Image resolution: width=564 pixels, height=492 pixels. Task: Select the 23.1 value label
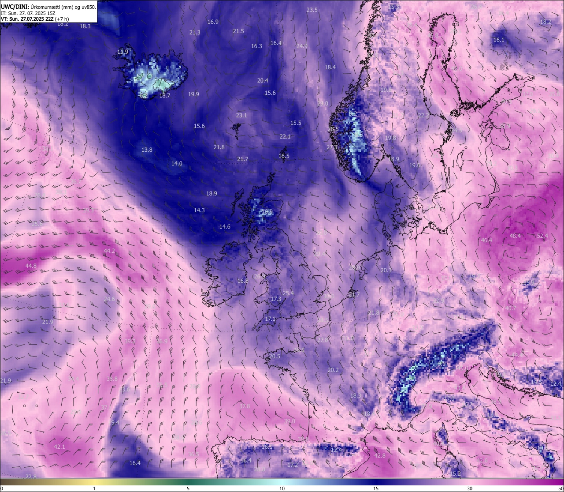click(x=241, y=115)
